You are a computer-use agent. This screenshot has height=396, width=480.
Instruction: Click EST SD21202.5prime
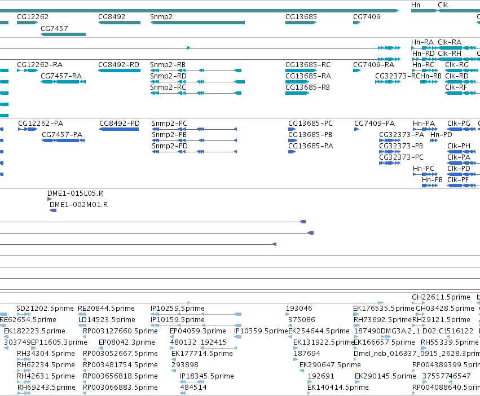point(45,309)
